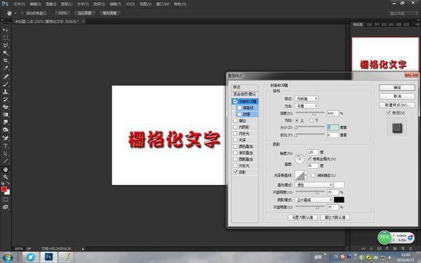
Task: Select the Zoom tool
Action: click(x=6, y=177)
